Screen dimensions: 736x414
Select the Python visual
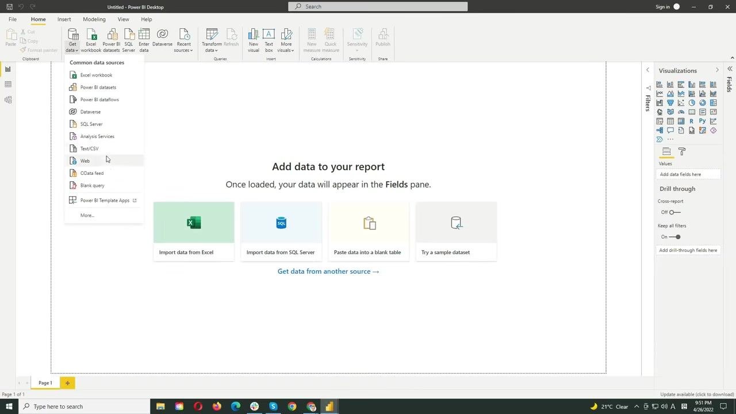[703, 121]
